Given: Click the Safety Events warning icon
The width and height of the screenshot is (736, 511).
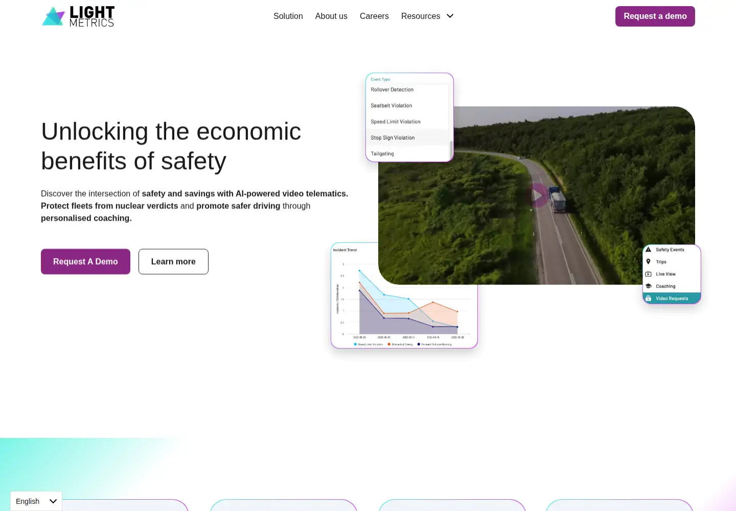Looking at the screenshot, I should tap(648, 249).
